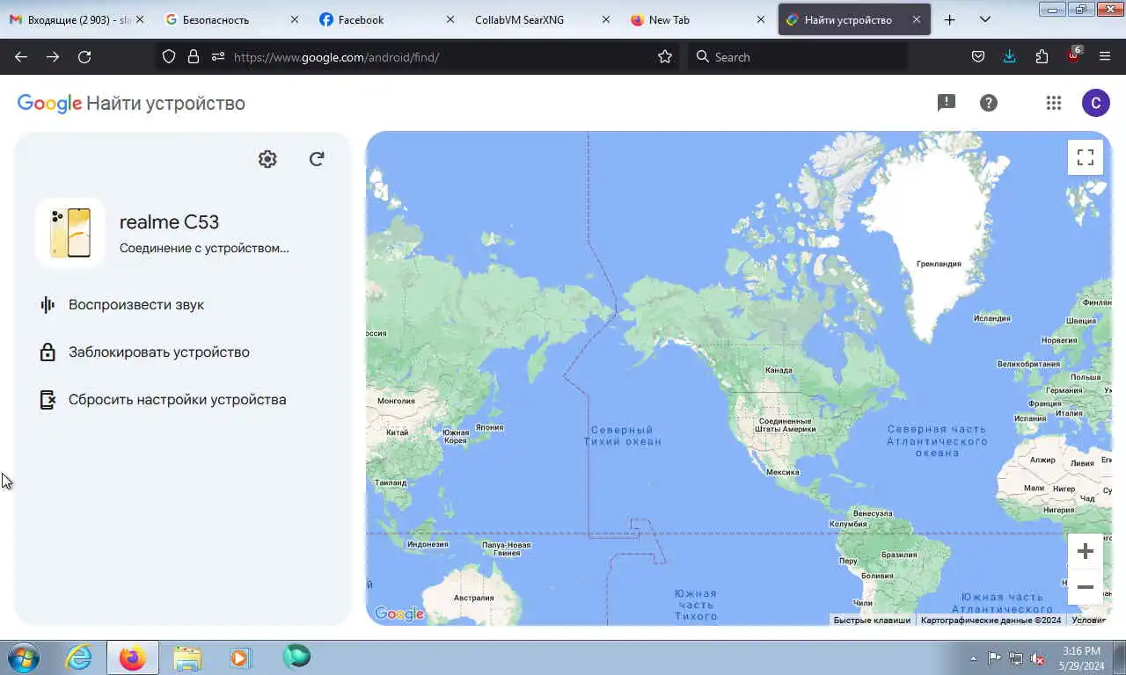Click the tracking protection shield icon
Viewport: 1126px width, 675px height.
pyautogui.click(x=169, y=57)
